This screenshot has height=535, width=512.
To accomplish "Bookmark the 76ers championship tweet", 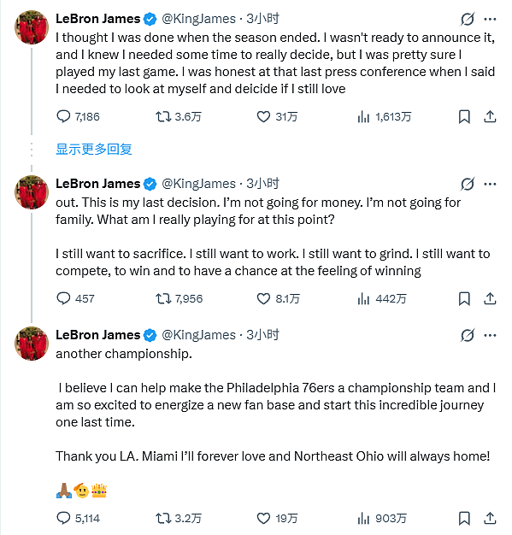I will coord(464,518).
